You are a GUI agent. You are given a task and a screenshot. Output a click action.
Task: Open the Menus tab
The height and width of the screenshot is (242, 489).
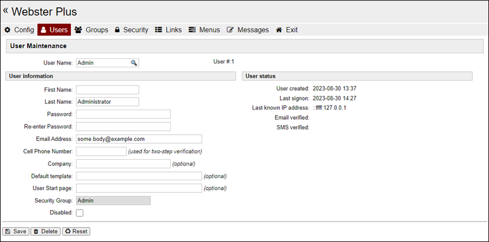[205, 30]
